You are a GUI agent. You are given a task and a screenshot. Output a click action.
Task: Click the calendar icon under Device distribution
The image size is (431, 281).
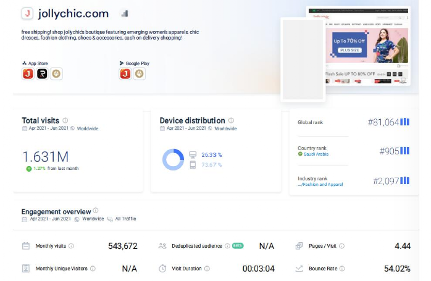click(162, 128)
